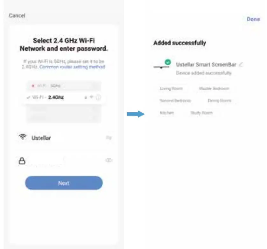This screenshot has height=249, width=267.
Task: Tap the padlock icon in password row
Action: pos(22,161)
